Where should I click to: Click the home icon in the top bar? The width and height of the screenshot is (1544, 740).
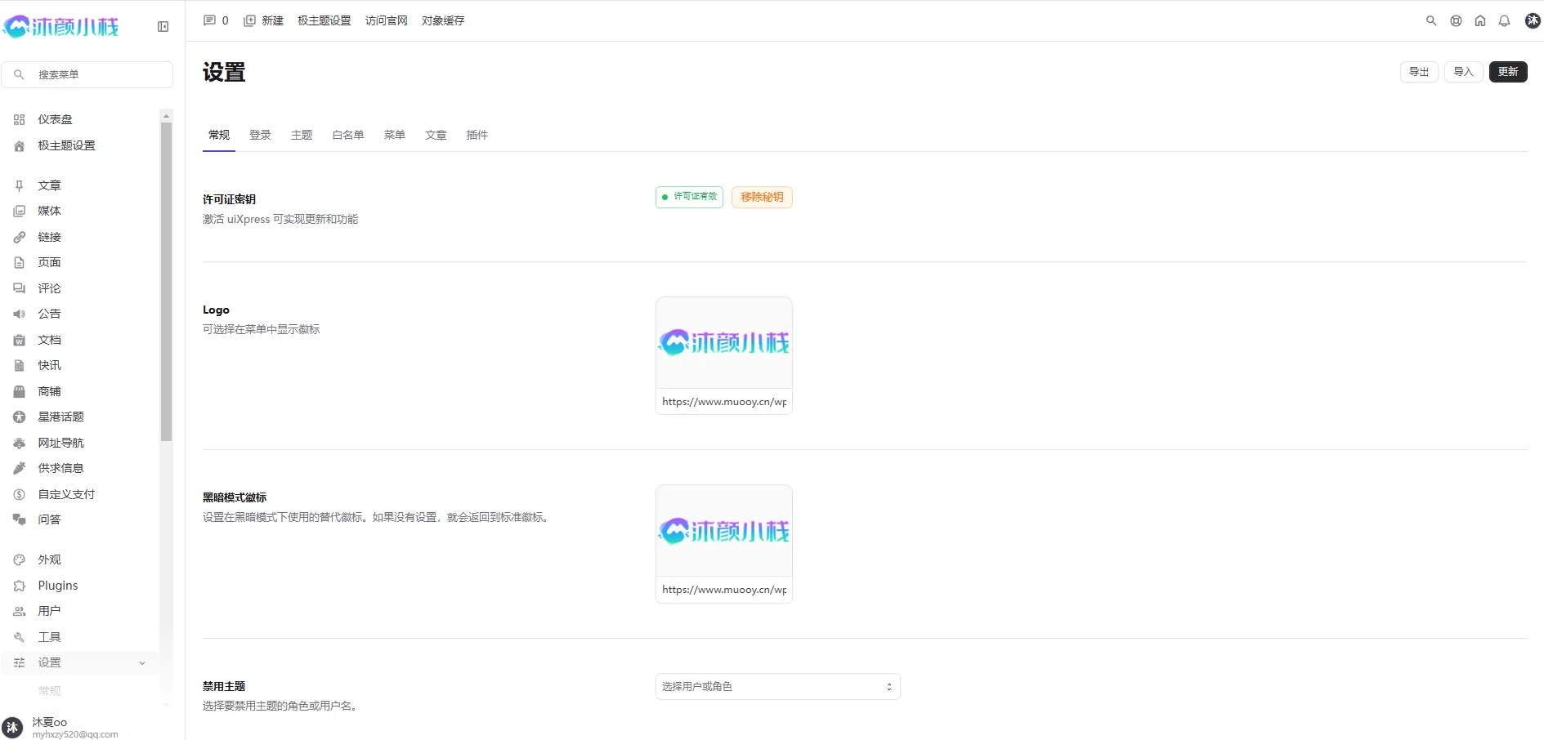[1479, 21]
